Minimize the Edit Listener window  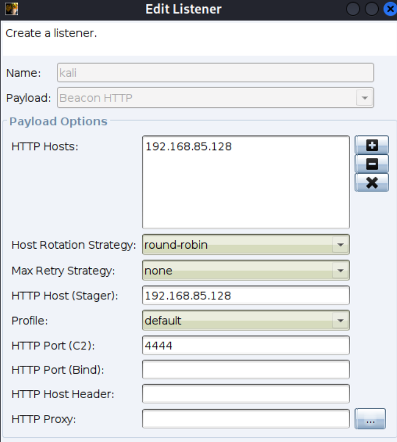(x=353, y=9)
